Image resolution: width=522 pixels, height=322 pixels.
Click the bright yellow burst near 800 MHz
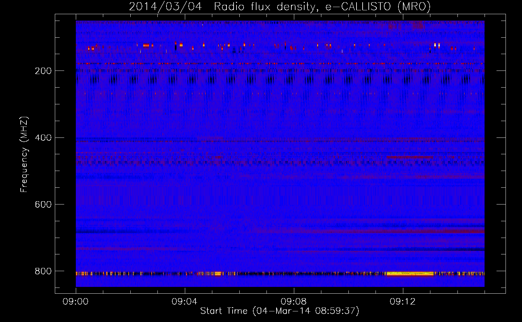click(410, 274)
